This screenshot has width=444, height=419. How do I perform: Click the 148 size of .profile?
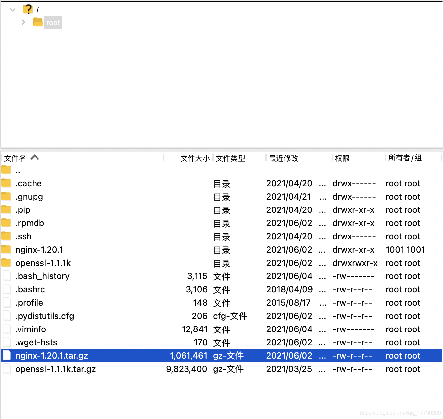click(200, 303)
